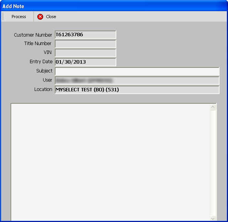228x222 pixels.
Task: Click the Location label
Action: point(43,89)
